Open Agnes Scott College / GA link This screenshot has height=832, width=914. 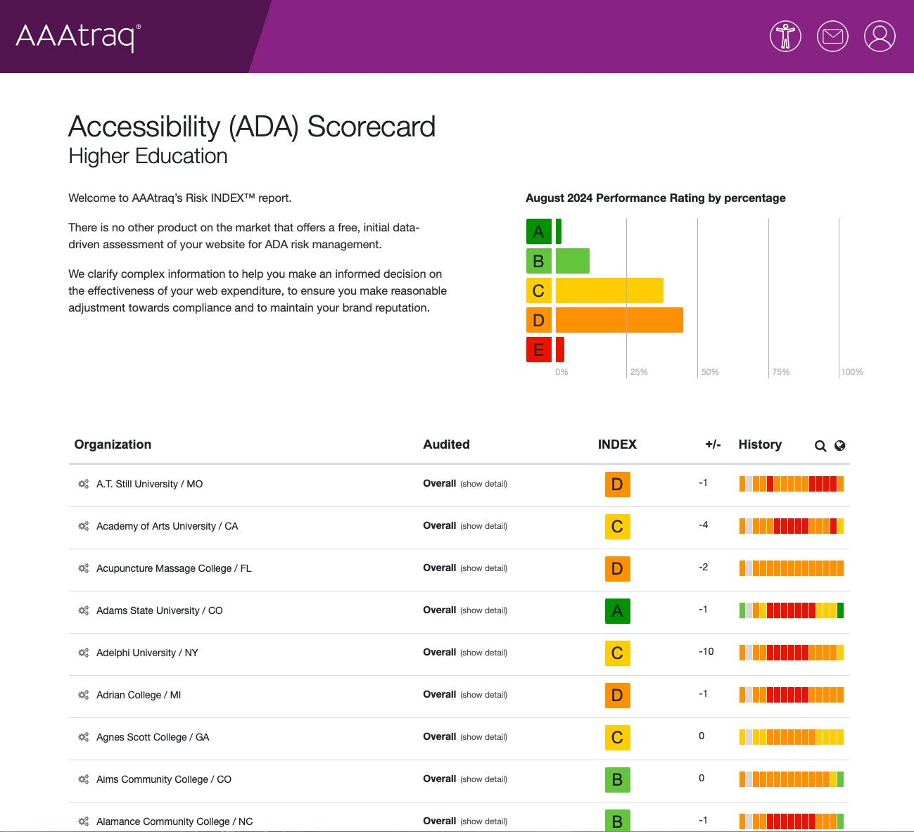pos(153,737)
